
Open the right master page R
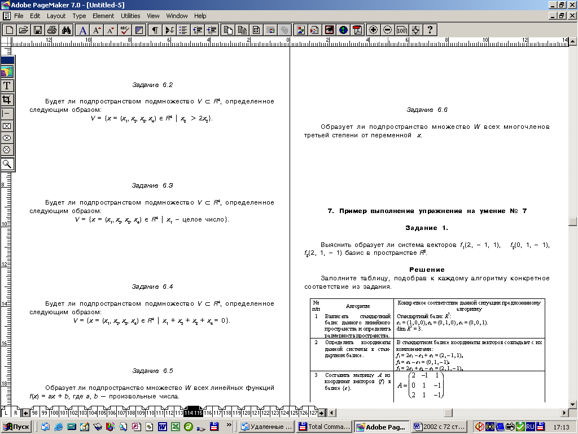[16, 413]
